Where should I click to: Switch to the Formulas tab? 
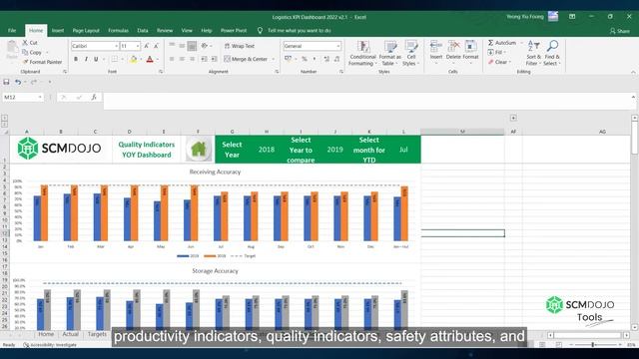click(x=118, y=31)
